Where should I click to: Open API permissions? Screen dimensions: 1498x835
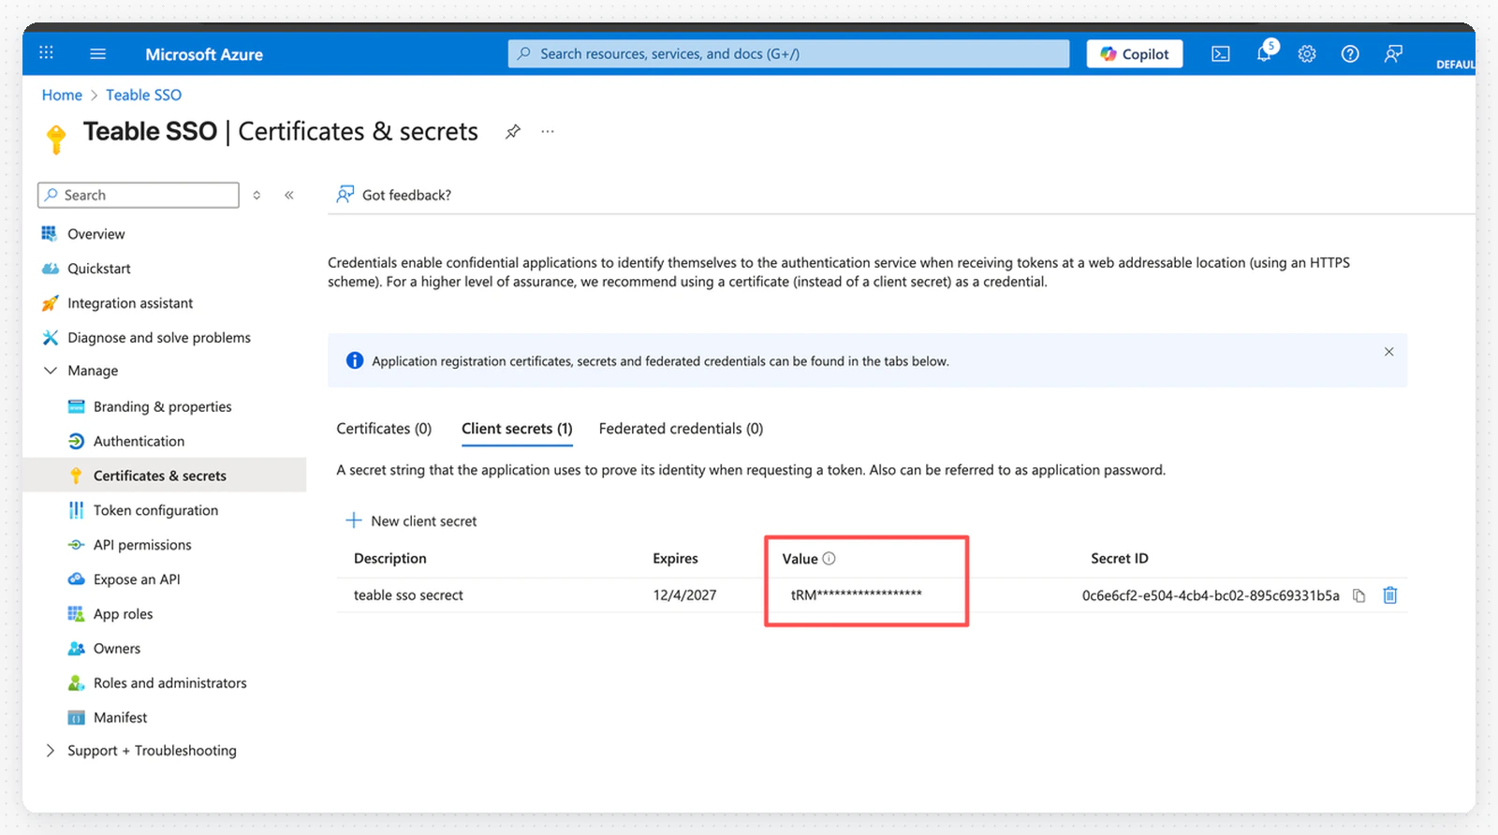coord(142,545)
